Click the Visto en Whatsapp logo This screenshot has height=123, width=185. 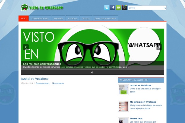42,8
